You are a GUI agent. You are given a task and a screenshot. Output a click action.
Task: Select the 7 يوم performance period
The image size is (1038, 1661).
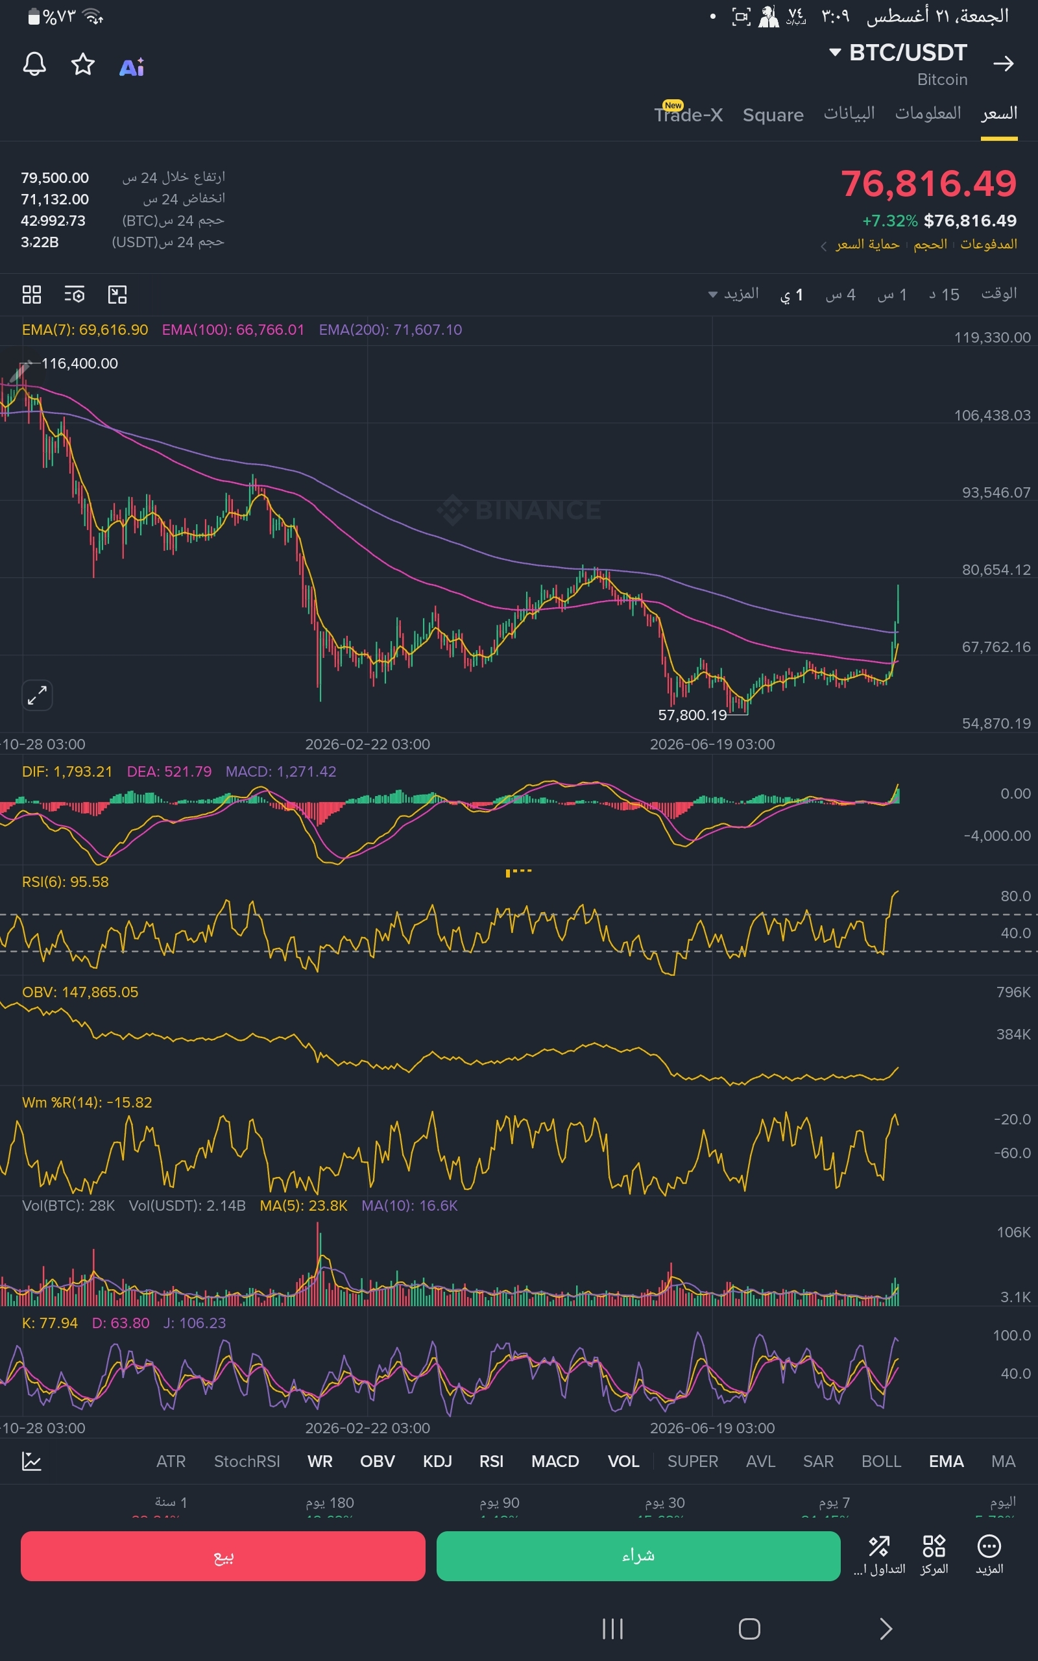pyautogui.click(x=834, y=1503)
